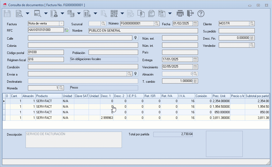The height and width of the screenshot is (167, 272).
Task: Expand the arrow beside inventory boxes icon
Action: click(x=79, y=14)
